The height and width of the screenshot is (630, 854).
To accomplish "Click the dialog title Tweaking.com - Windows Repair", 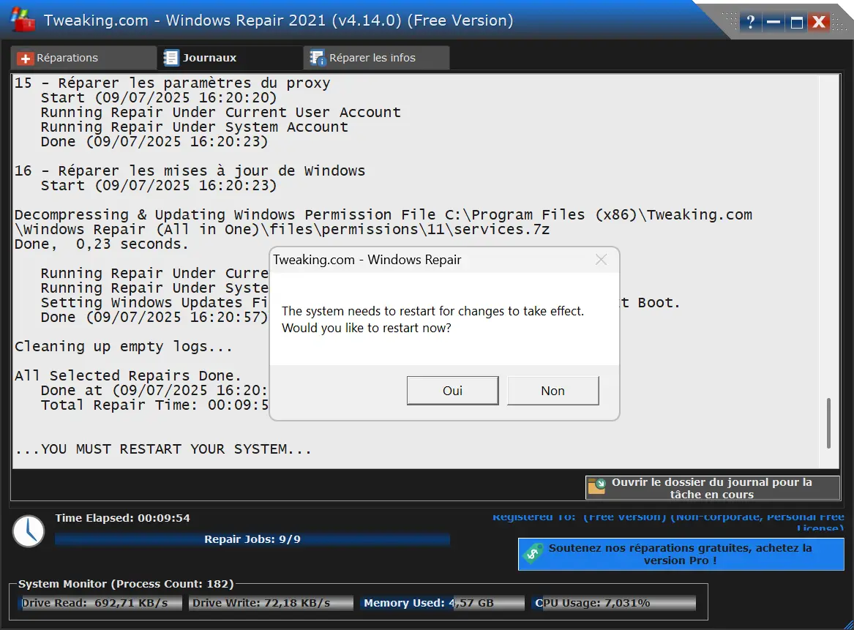I will (x=367, y=260).
